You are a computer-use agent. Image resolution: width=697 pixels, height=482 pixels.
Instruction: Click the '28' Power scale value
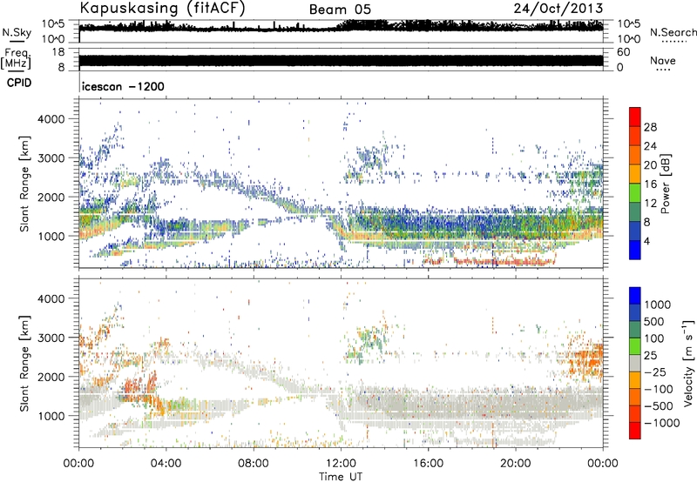[x=650, y=127]
